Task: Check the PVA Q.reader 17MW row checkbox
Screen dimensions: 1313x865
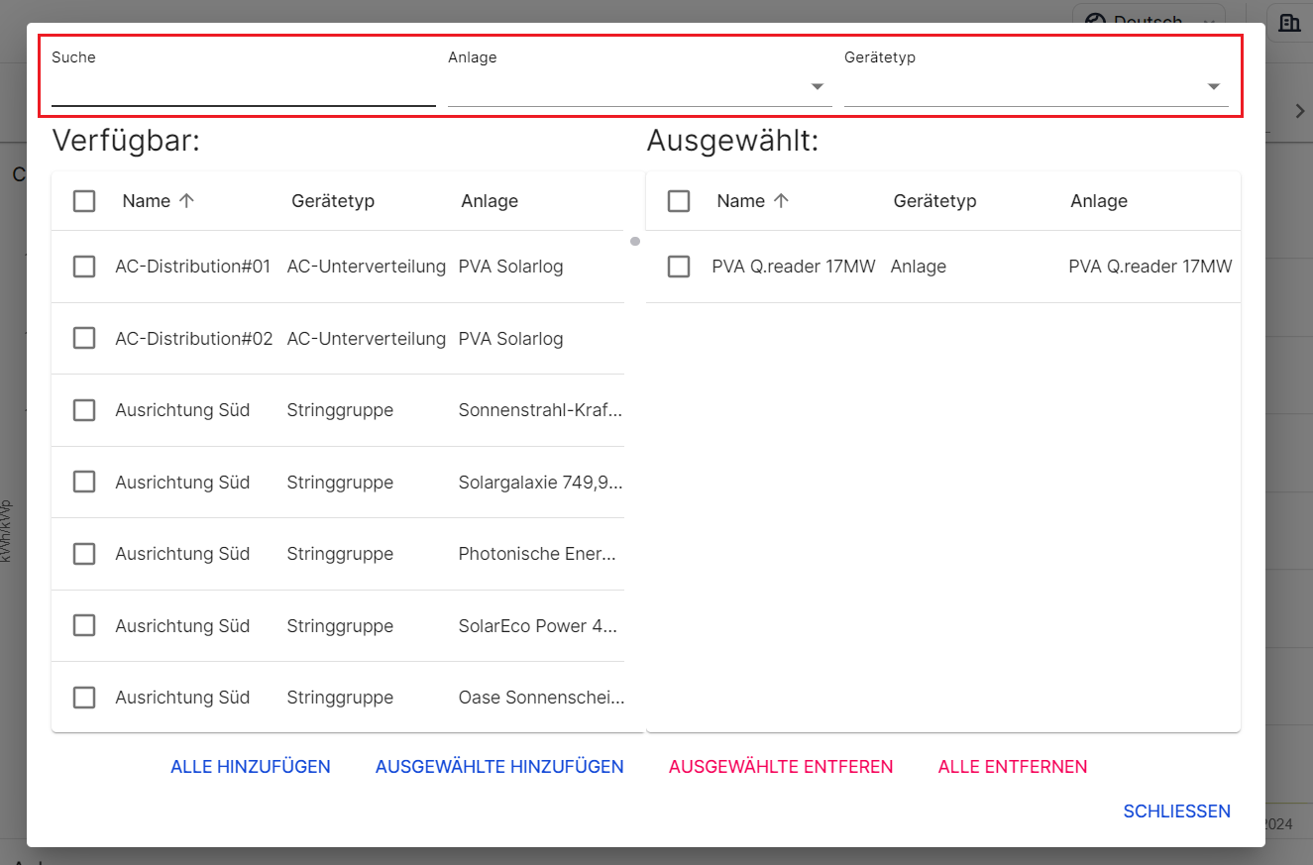Action: [x=679, y=267]
